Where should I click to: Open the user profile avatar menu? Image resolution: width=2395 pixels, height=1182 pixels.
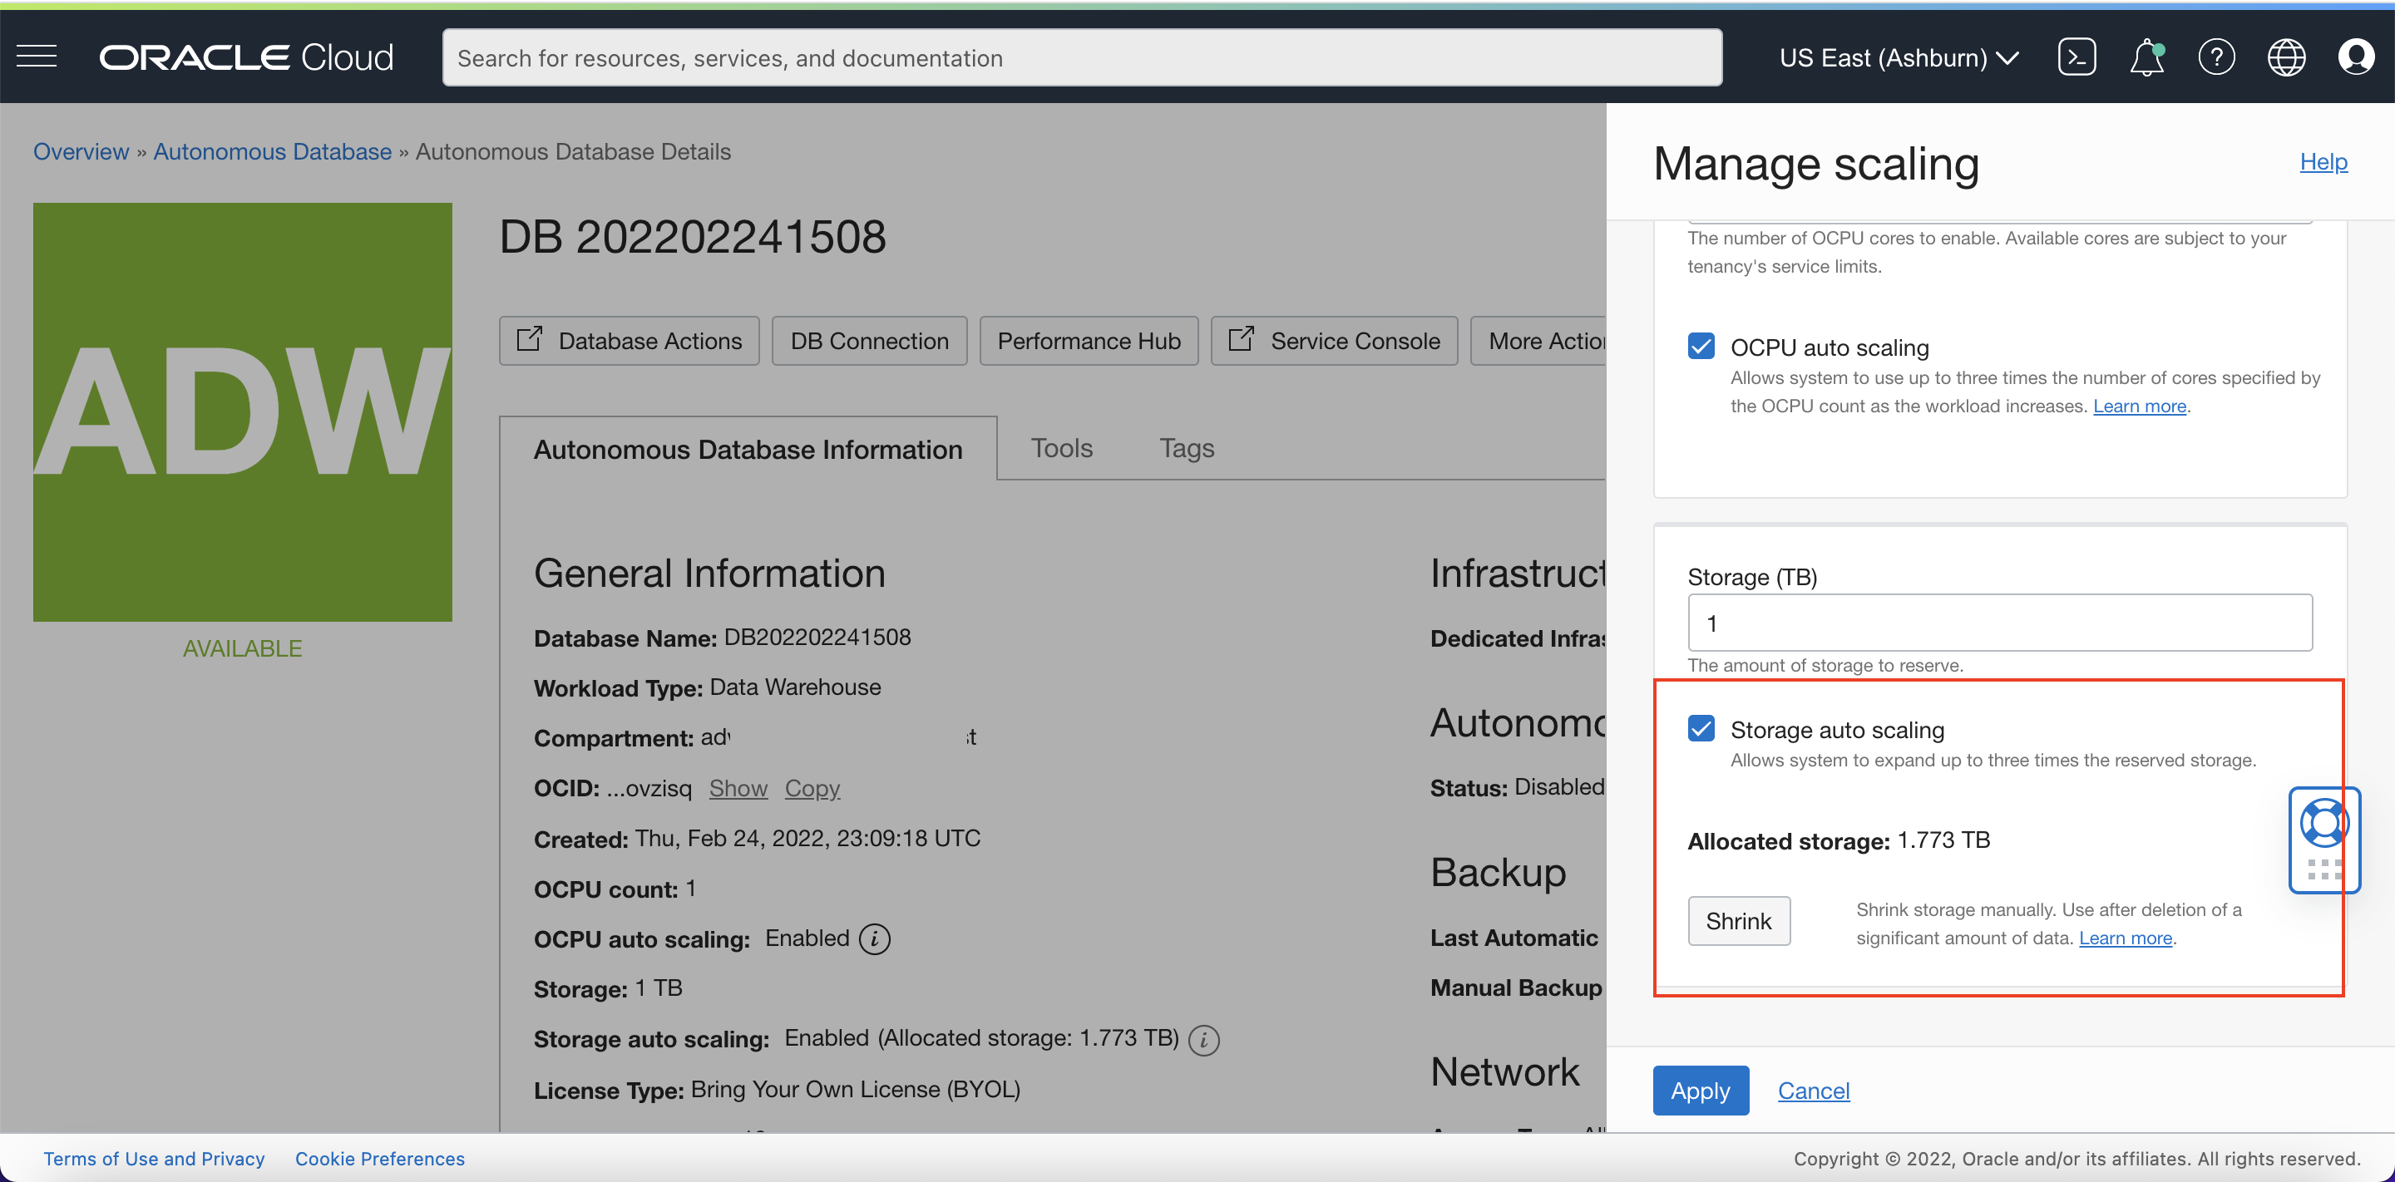coord(2355,57)
